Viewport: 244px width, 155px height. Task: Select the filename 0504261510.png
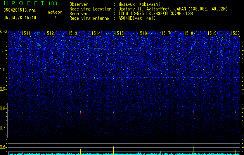click(20, 10)
